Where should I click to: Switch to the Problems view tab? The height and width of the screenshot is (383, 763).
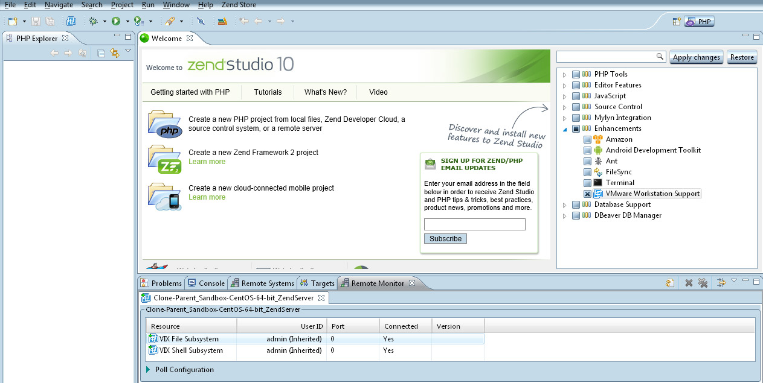161,283
